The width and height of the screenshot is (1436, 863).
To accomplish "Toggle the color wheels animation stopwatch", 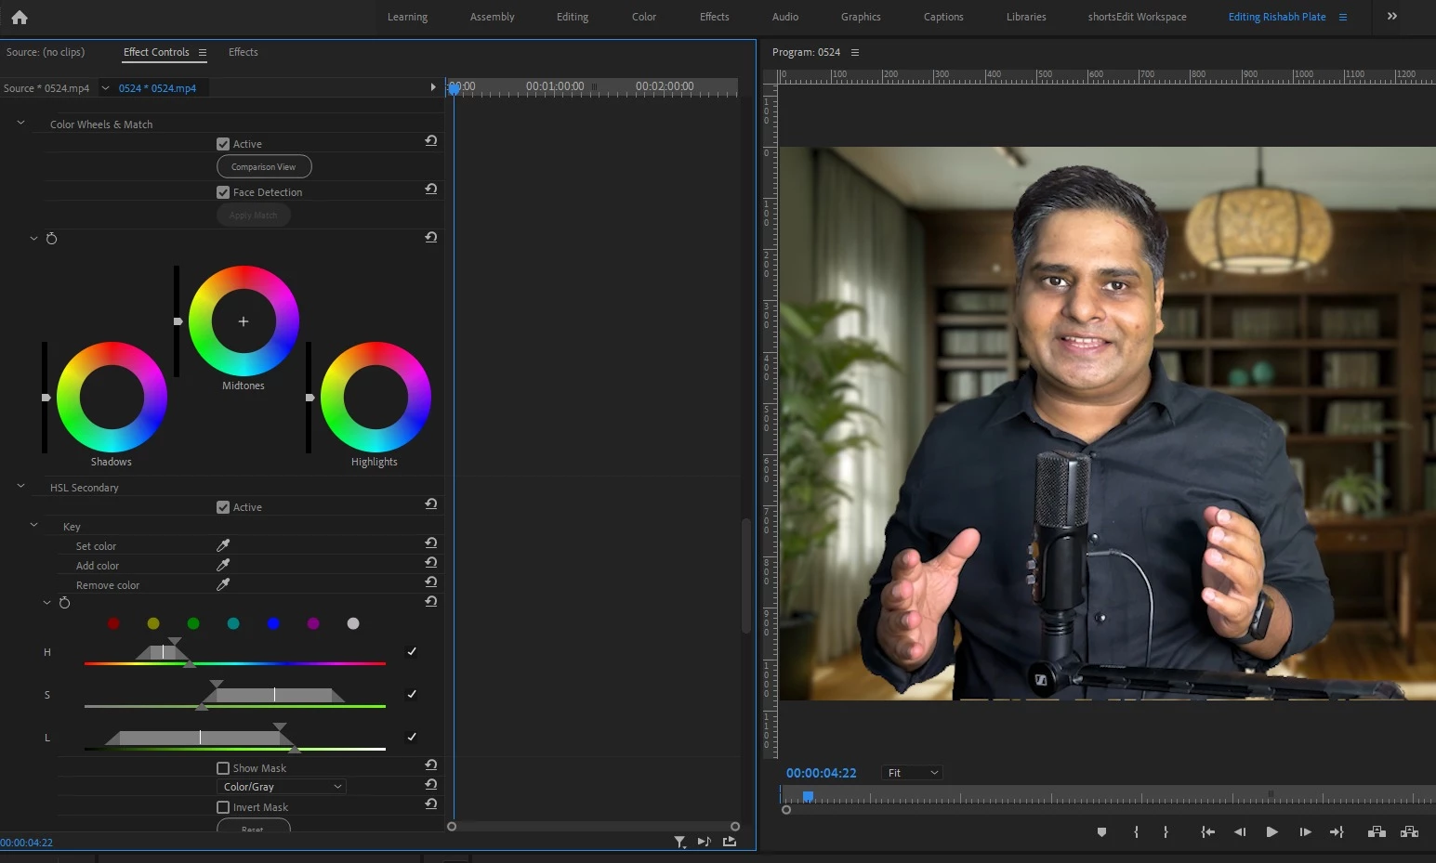I will click(51, 239).
